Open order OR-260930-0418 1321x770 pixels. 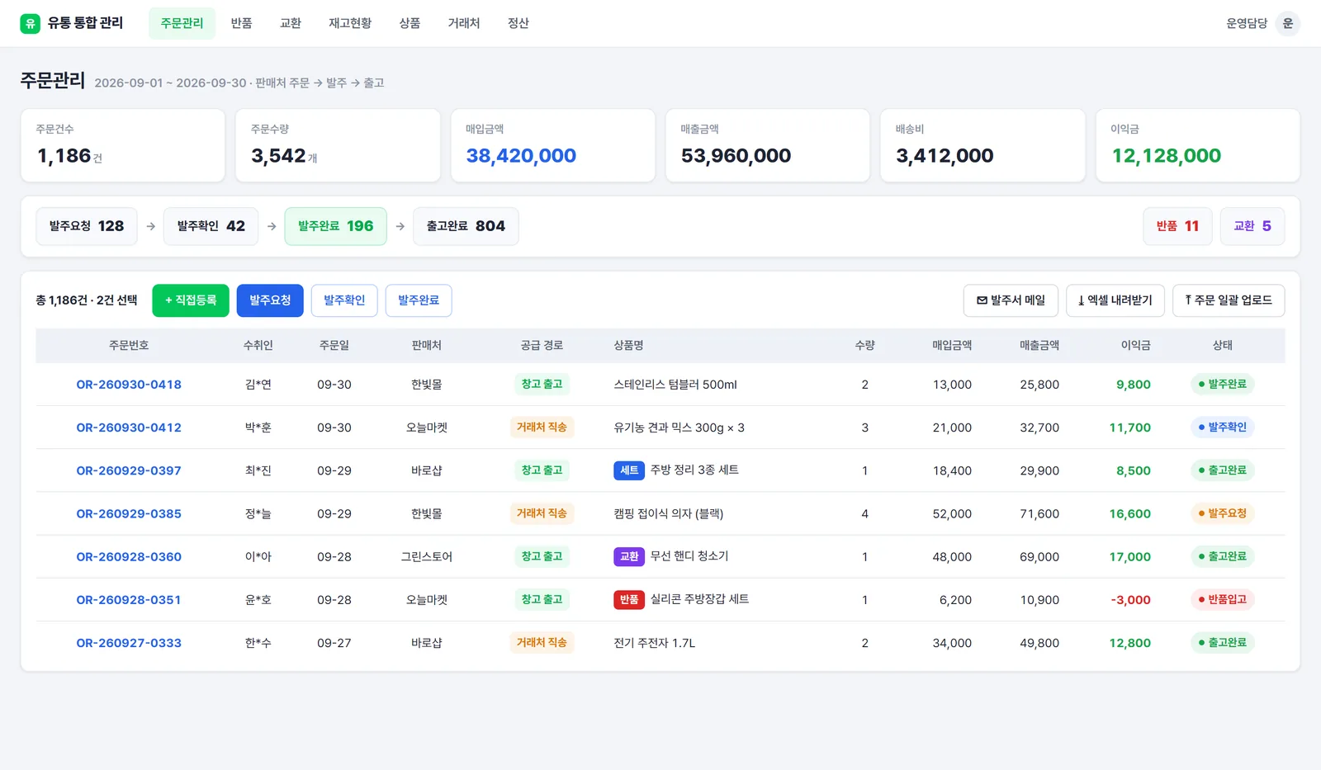(x=129, y=385)
